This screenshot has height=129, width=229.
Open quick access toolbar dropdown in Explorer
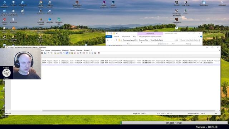click(116, 33)
